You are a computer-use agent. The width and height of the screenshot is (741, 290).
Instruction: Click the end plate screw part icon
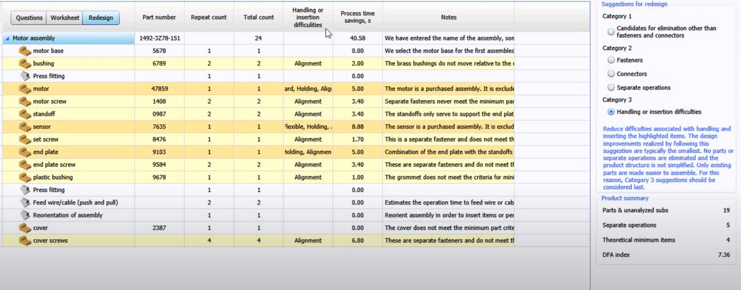click(x=25, y=165)
